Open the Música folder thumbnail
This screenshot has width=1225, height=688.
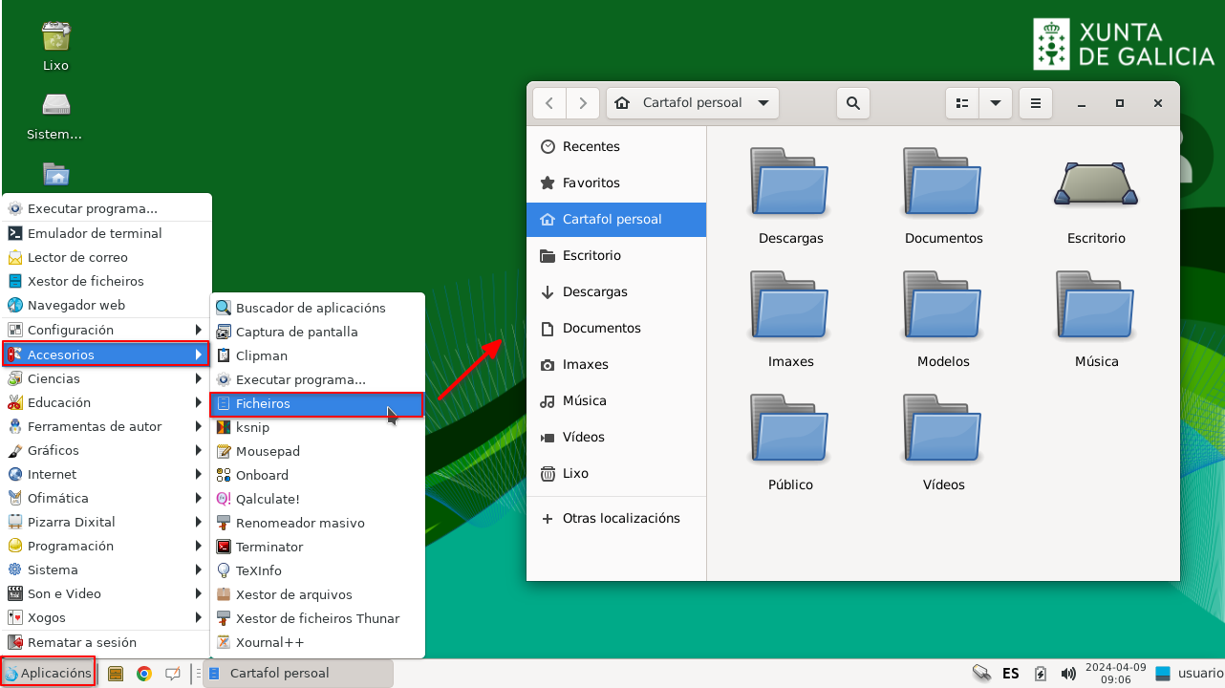point(1096,306)
